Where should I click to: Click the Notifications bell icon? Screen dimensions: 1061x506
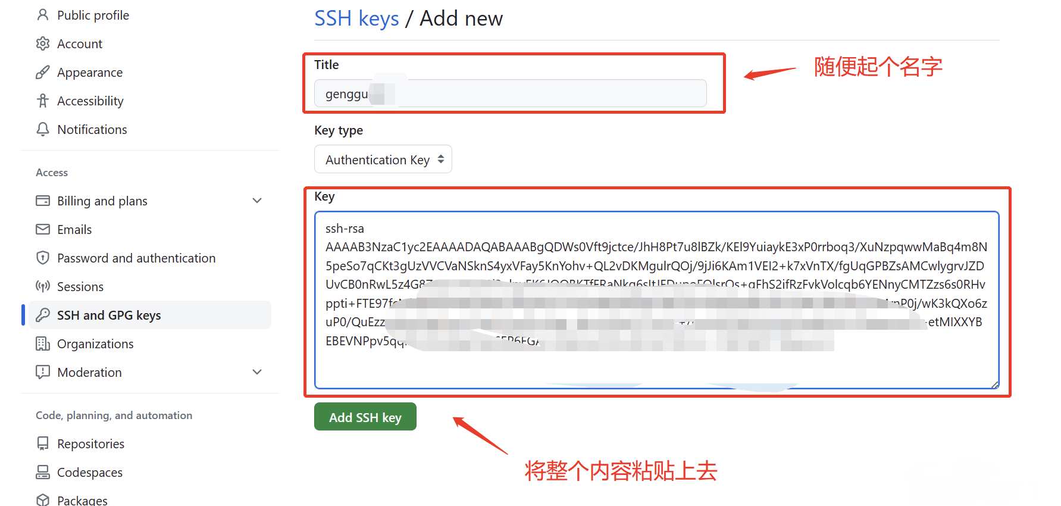pyautogui.click(x=43, y=129)
